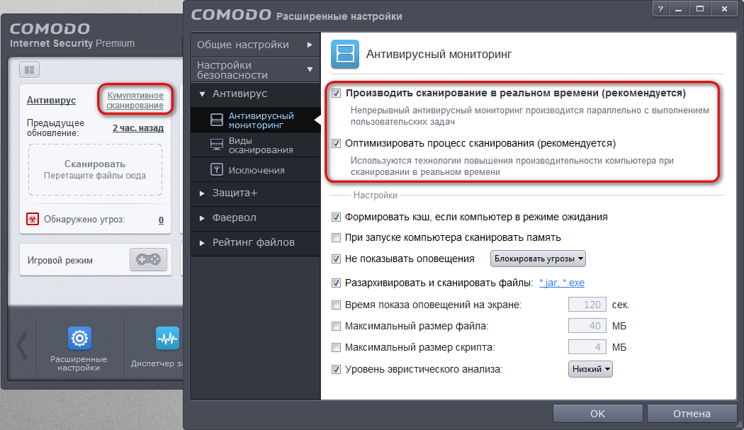Open the Диспетчер задач pulse icon
The width and height of the screenshot is (744, 430).
(167, 338)
